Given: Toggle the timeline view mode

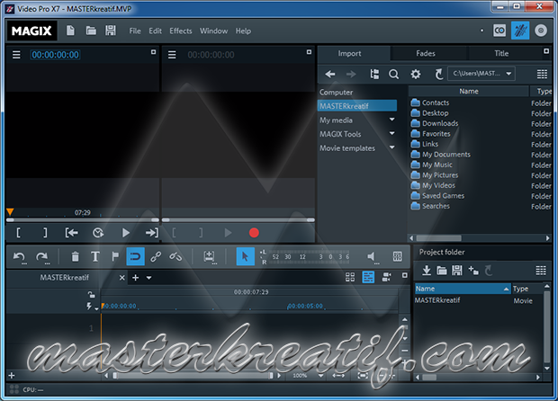Looking at the screenshot, I should pos(368,277).
